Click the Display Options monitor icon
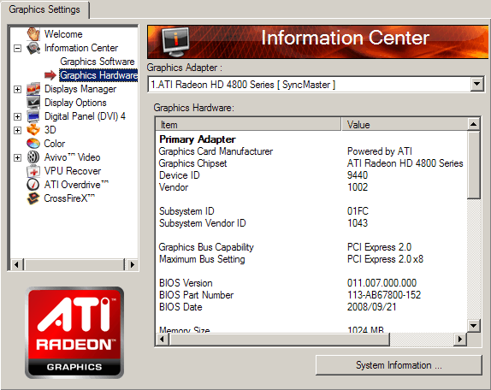The height and width of the screenshot is (390, 491). pyautogui.click(x=33, y=103)
